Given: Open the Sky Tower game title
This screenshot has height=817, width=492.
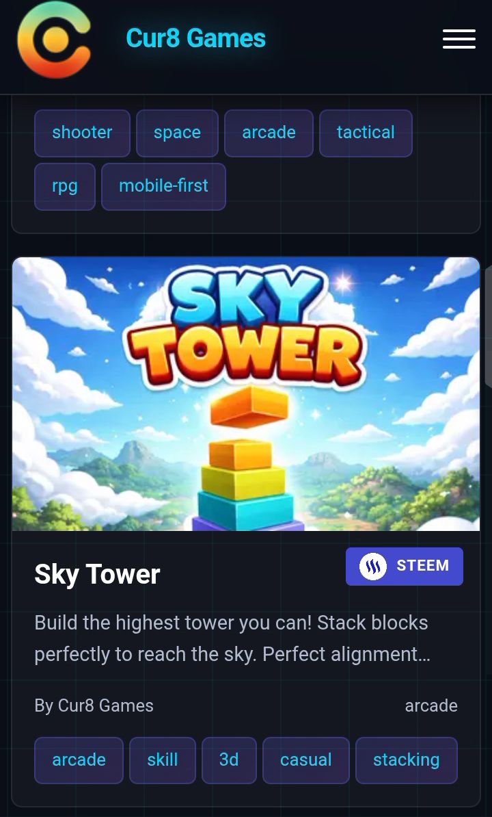Looking at the screenshot, I should pos(97,574).
